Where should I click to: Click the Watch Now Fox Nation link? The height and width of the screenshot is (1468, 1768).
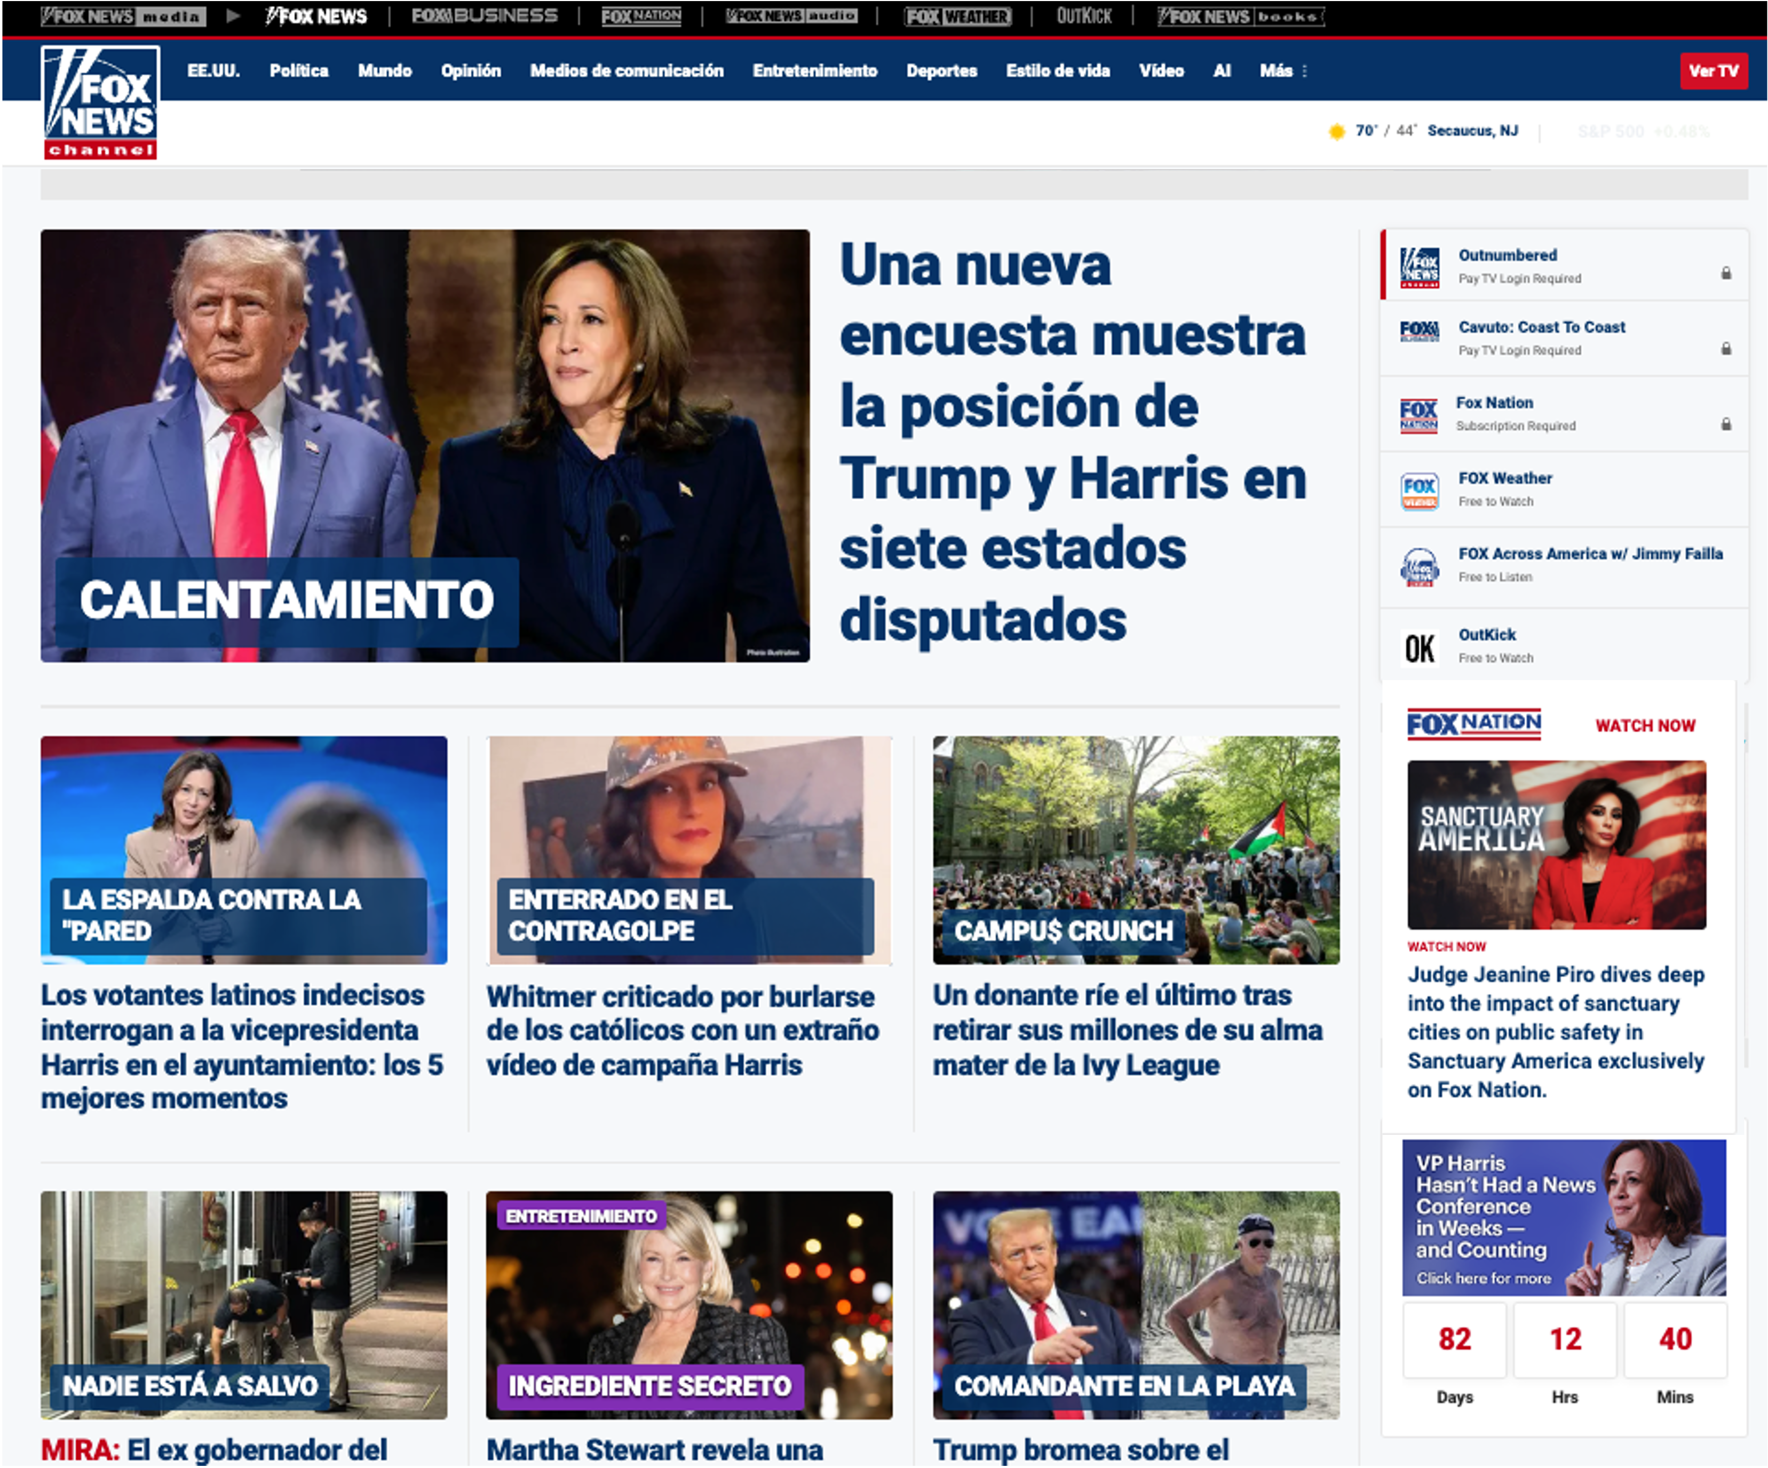(1644, 725)
